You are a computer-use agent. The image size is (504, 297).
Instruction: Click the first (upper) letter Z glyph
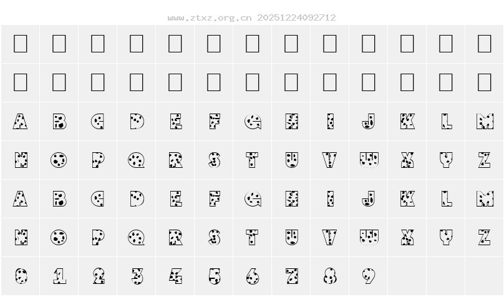(485, 160)
